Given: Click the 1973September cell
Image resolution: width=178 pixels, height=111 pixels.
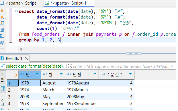Looking at the screenshot, I should point(82,104).
